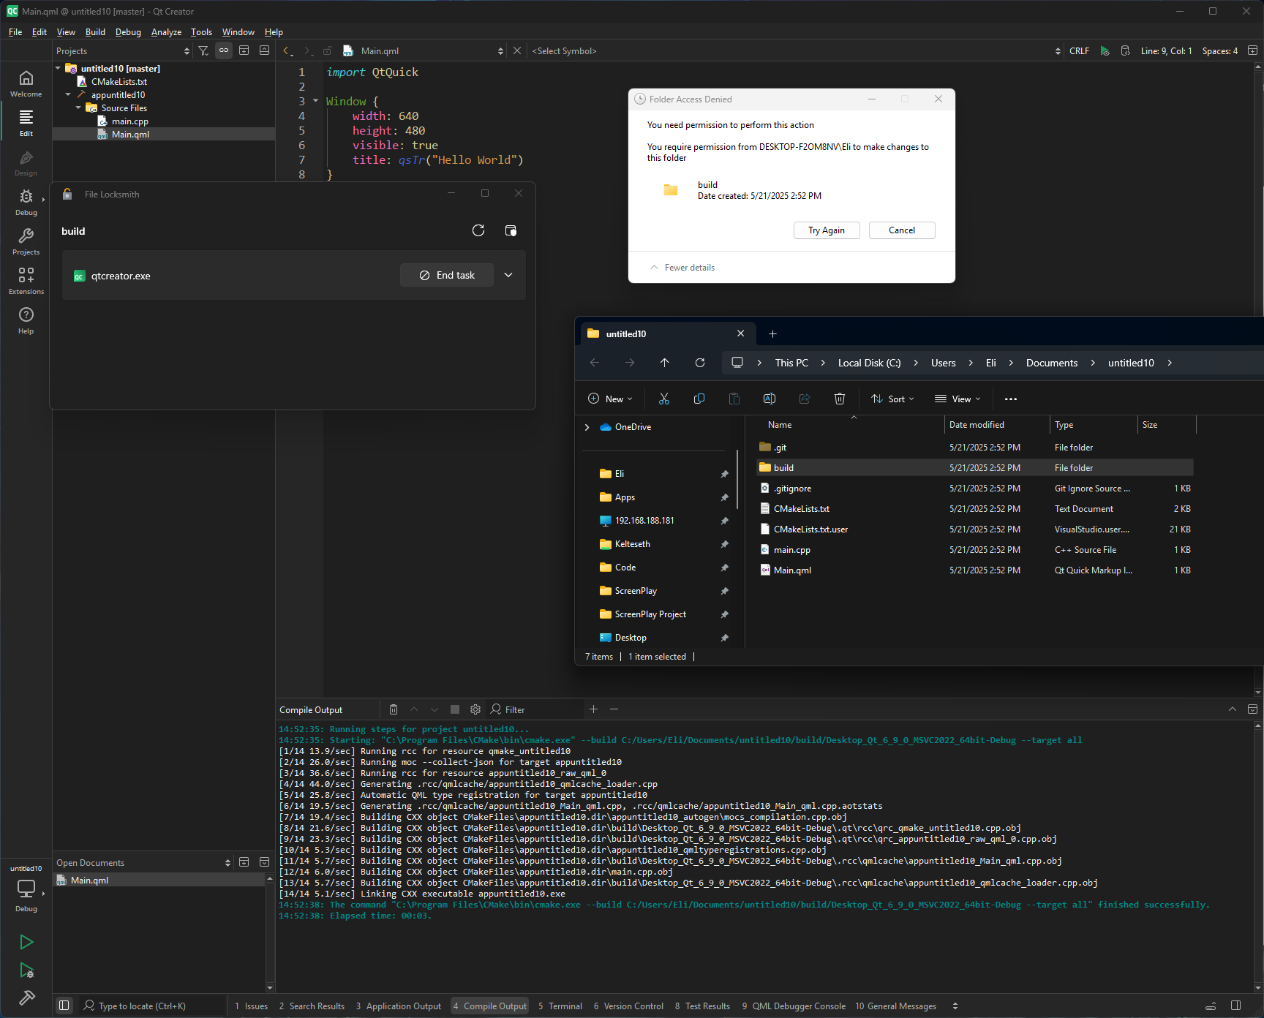Image resolution: width=1264 pixels, height=1018 pixels.
Task: Switch to Application Output pane
Action: [399, 1006]
